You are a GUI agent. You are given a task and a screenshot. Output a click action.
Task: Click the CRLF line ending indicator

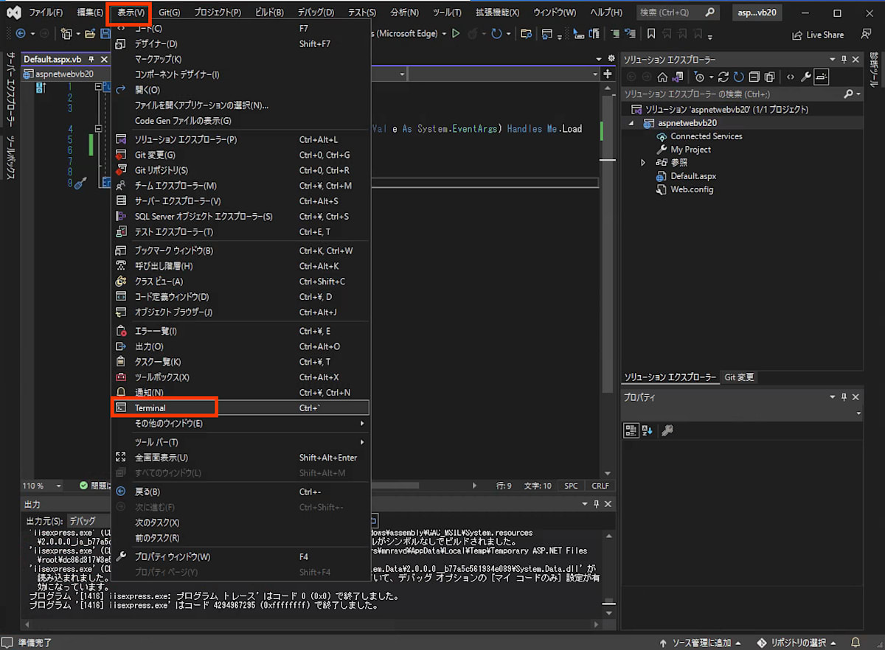(600, 486)
